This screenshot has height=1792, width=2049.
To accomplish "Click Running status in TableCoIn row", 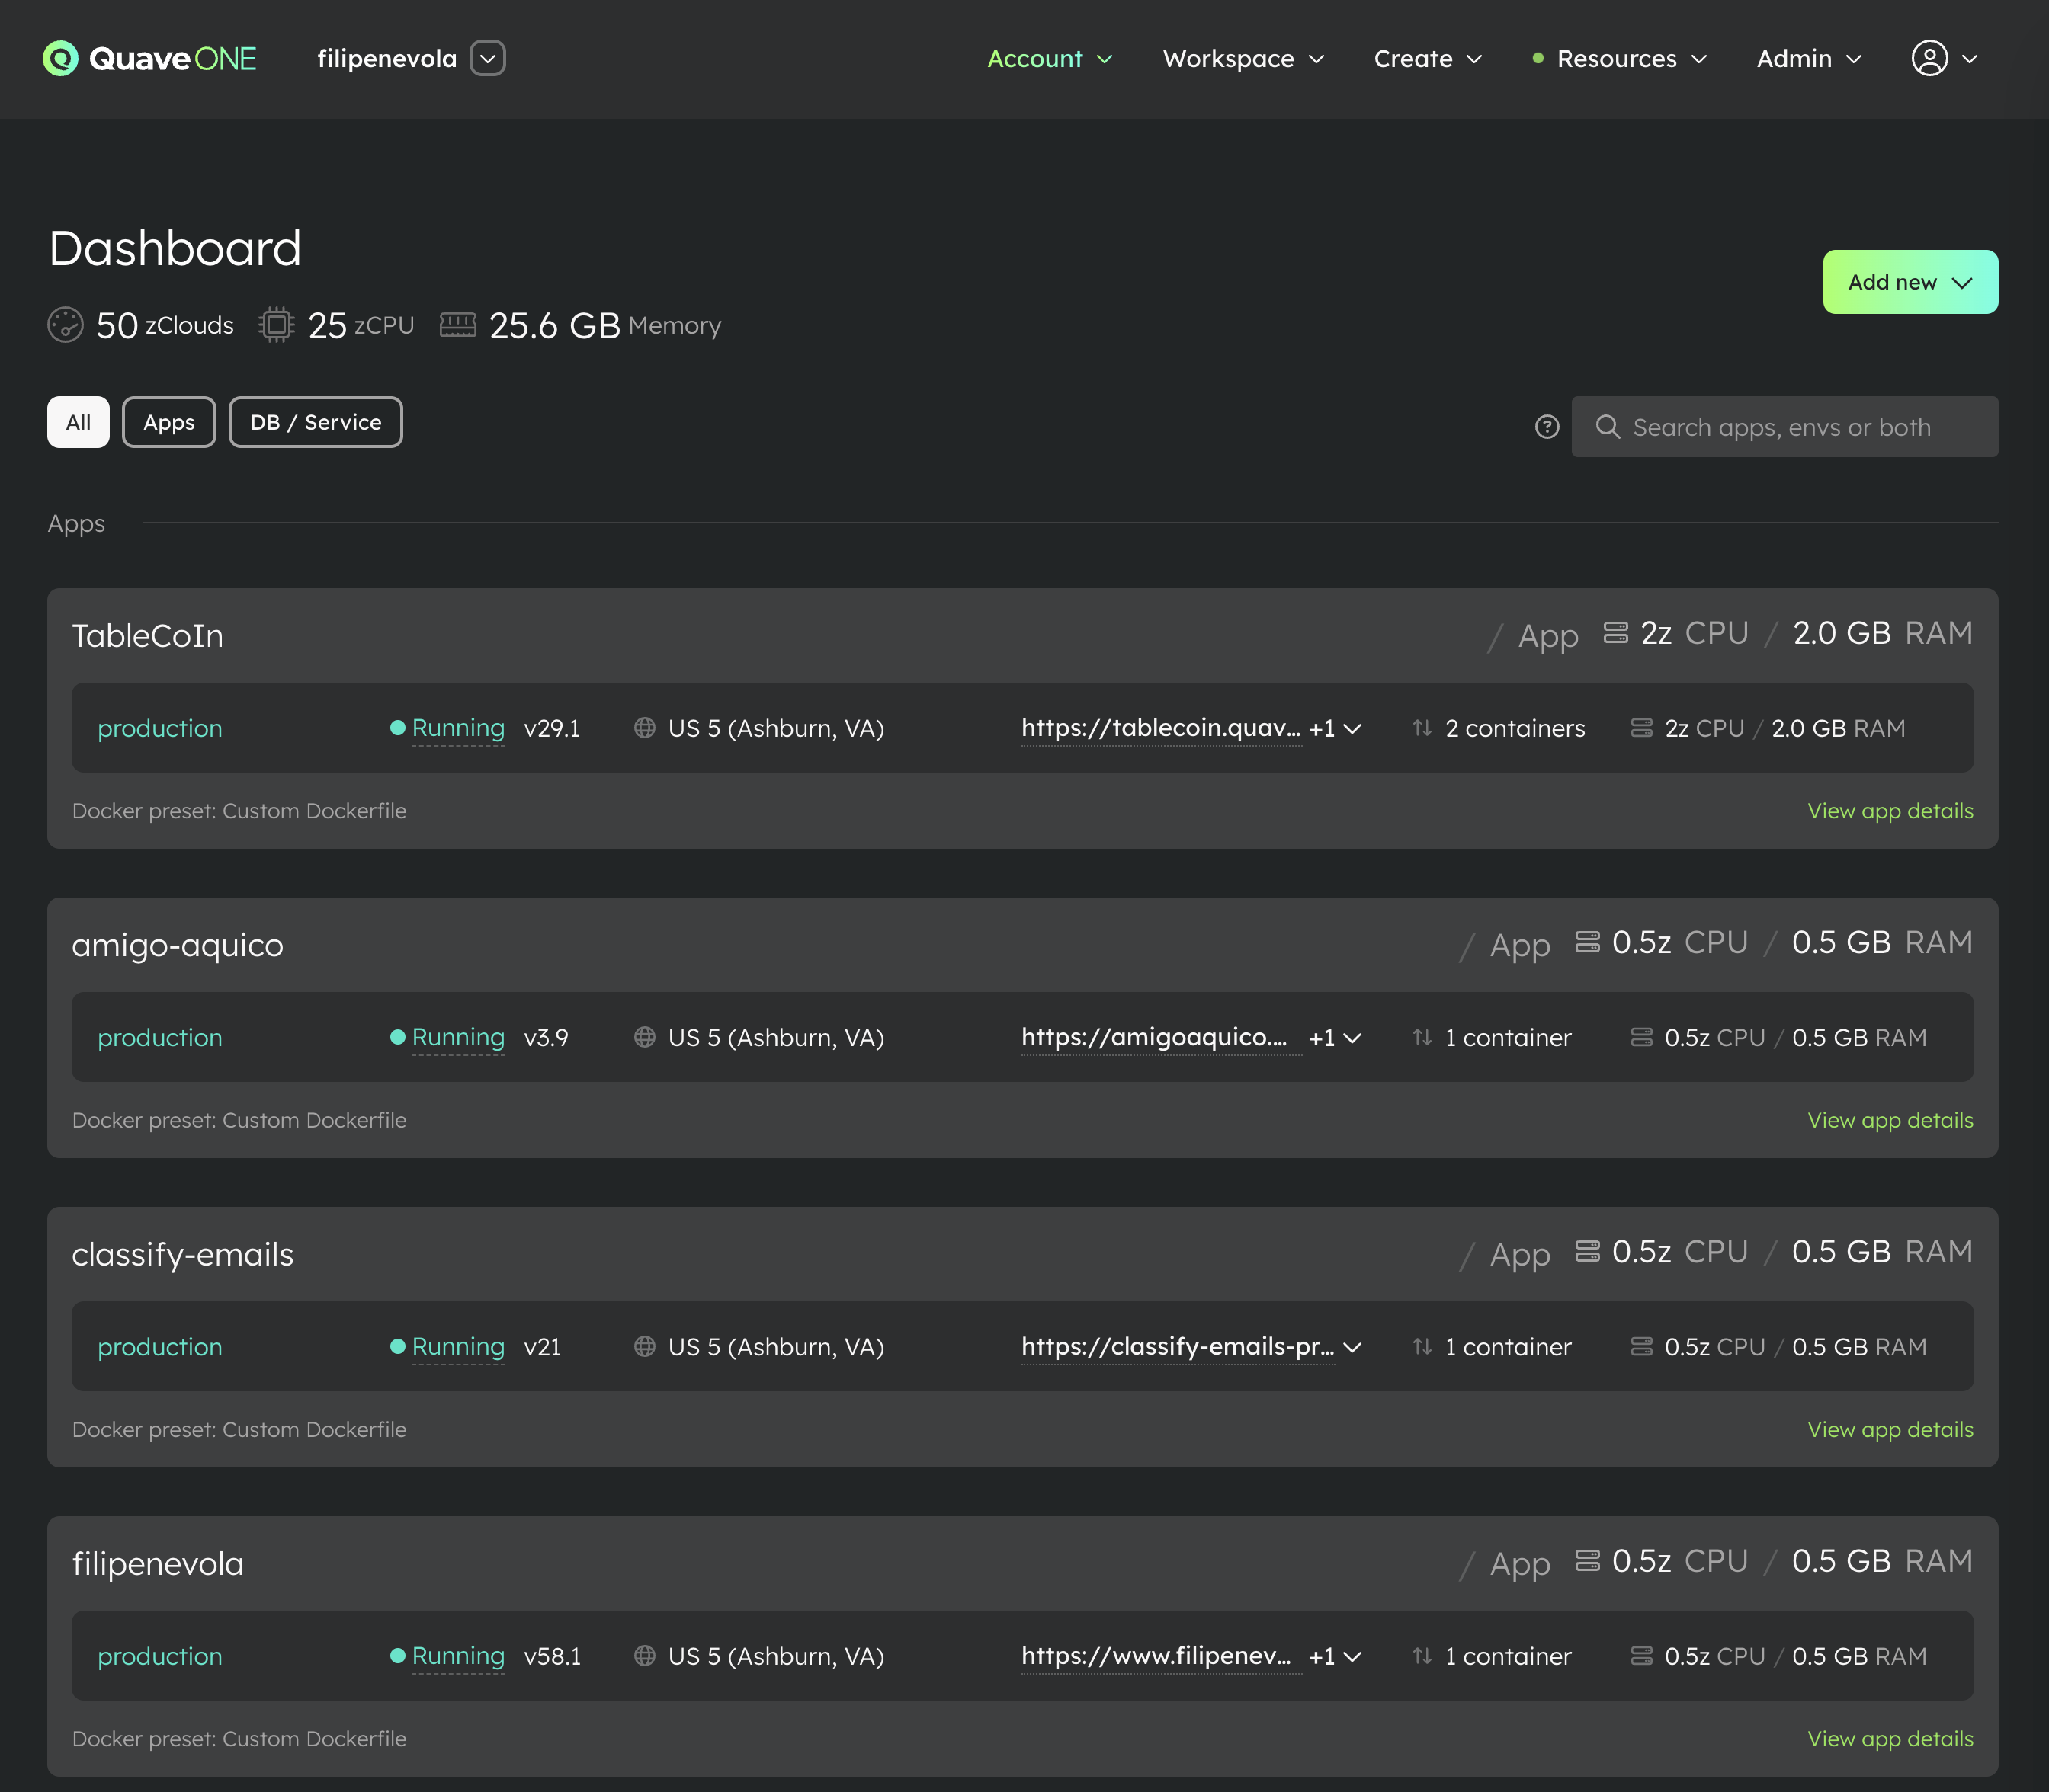I will coord(458,728).
